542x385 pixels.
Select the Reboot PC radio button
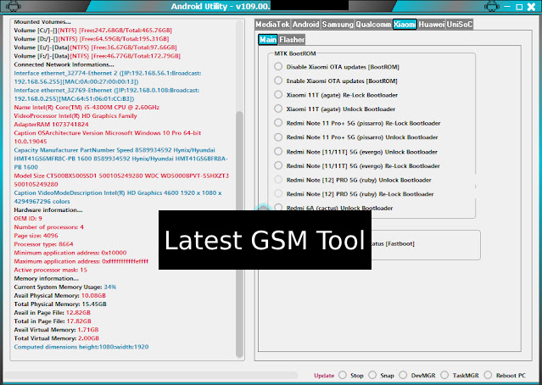point(488,375)
